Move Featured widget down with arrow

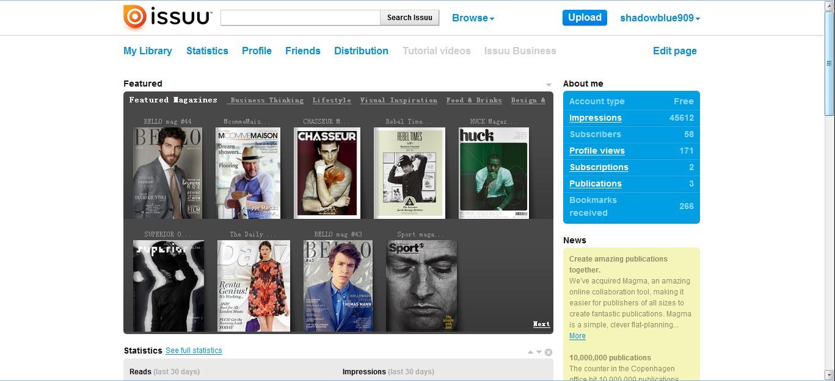coord(549,85)
